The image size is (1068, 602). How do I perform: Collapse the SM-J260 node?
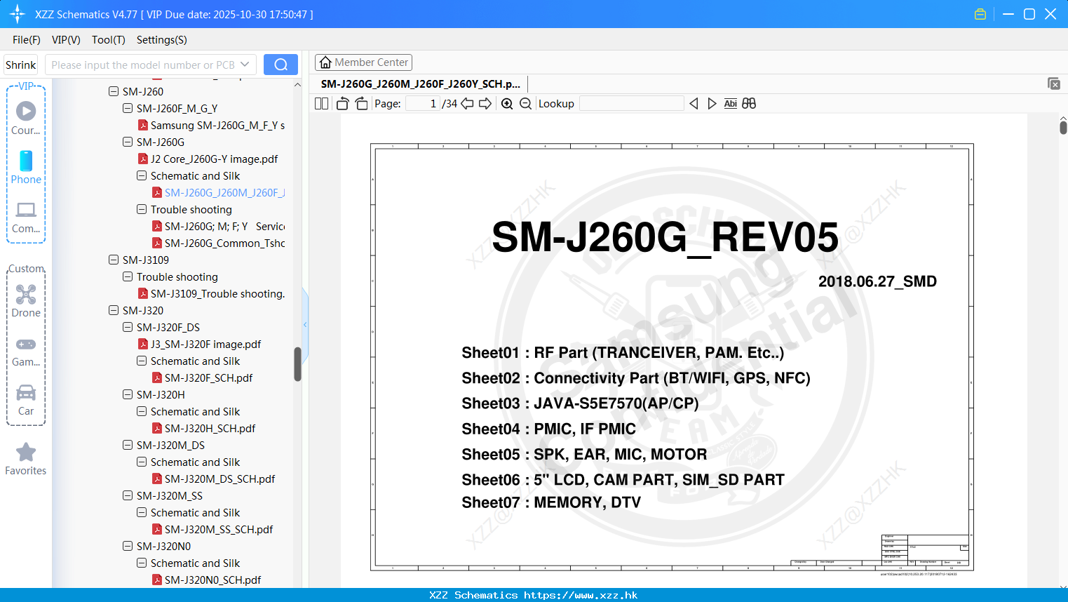click(x=114, y=91)
